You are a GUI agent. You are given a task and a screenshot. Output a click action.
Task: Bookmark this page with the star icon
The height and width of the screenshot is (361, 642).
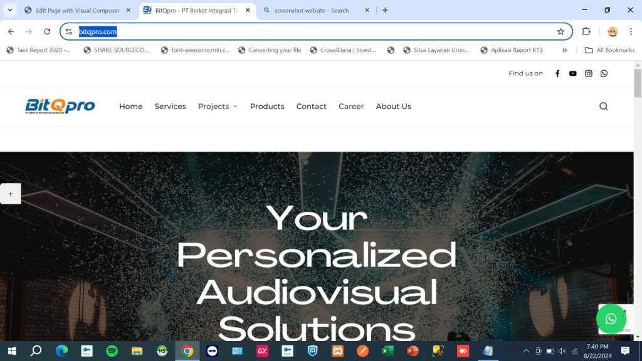coord(560,31)
